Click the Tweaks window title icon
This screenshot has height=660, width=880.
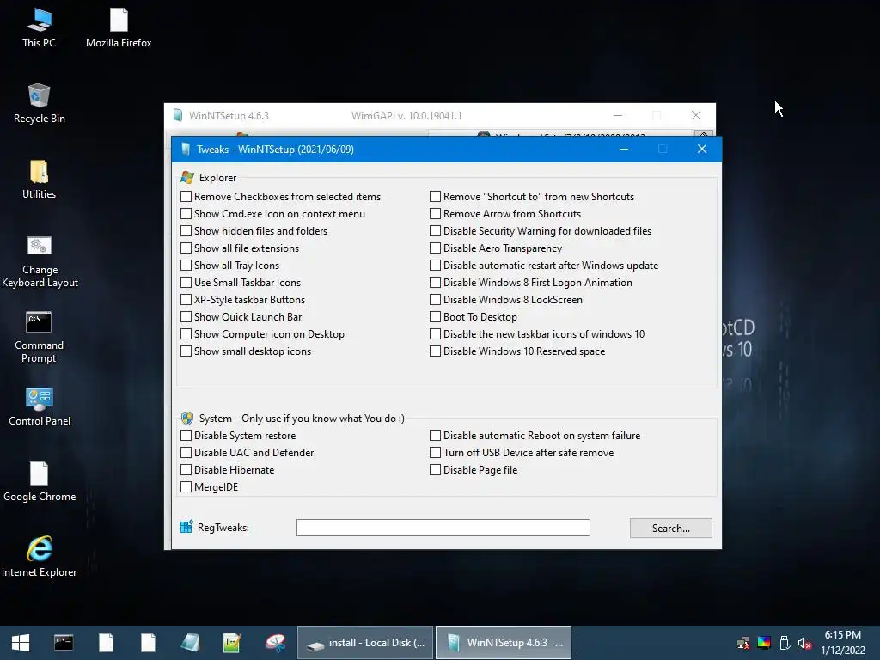pos(186,150)
